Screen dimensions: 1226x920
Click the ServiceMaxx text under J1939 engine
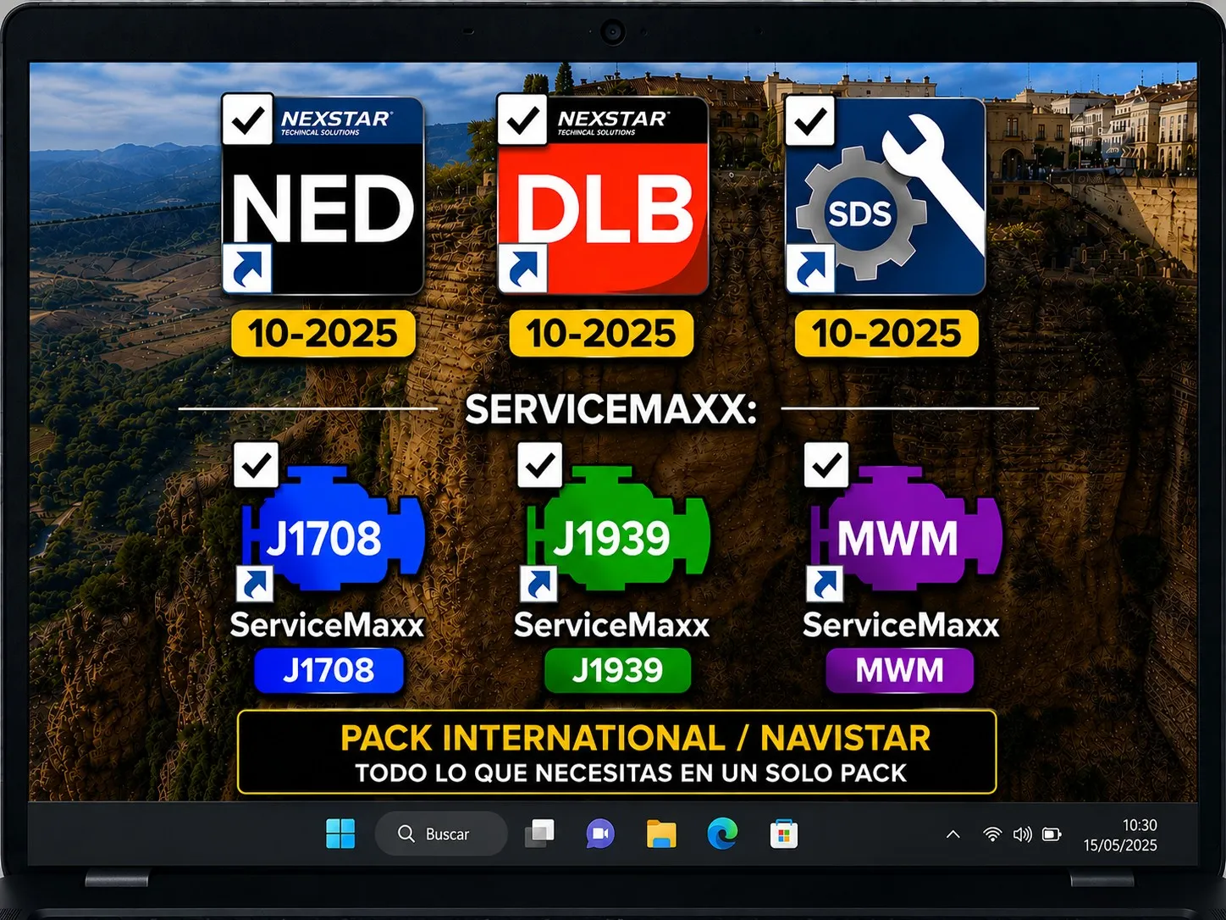611,625
